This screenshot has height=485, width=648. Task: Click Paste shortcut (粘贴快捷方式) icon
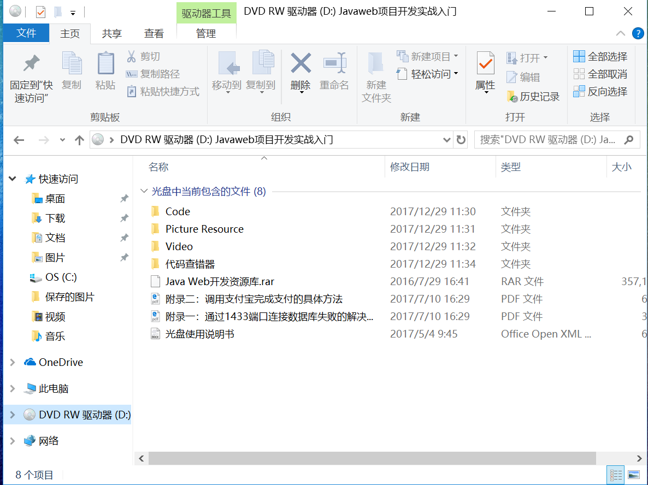132,91
